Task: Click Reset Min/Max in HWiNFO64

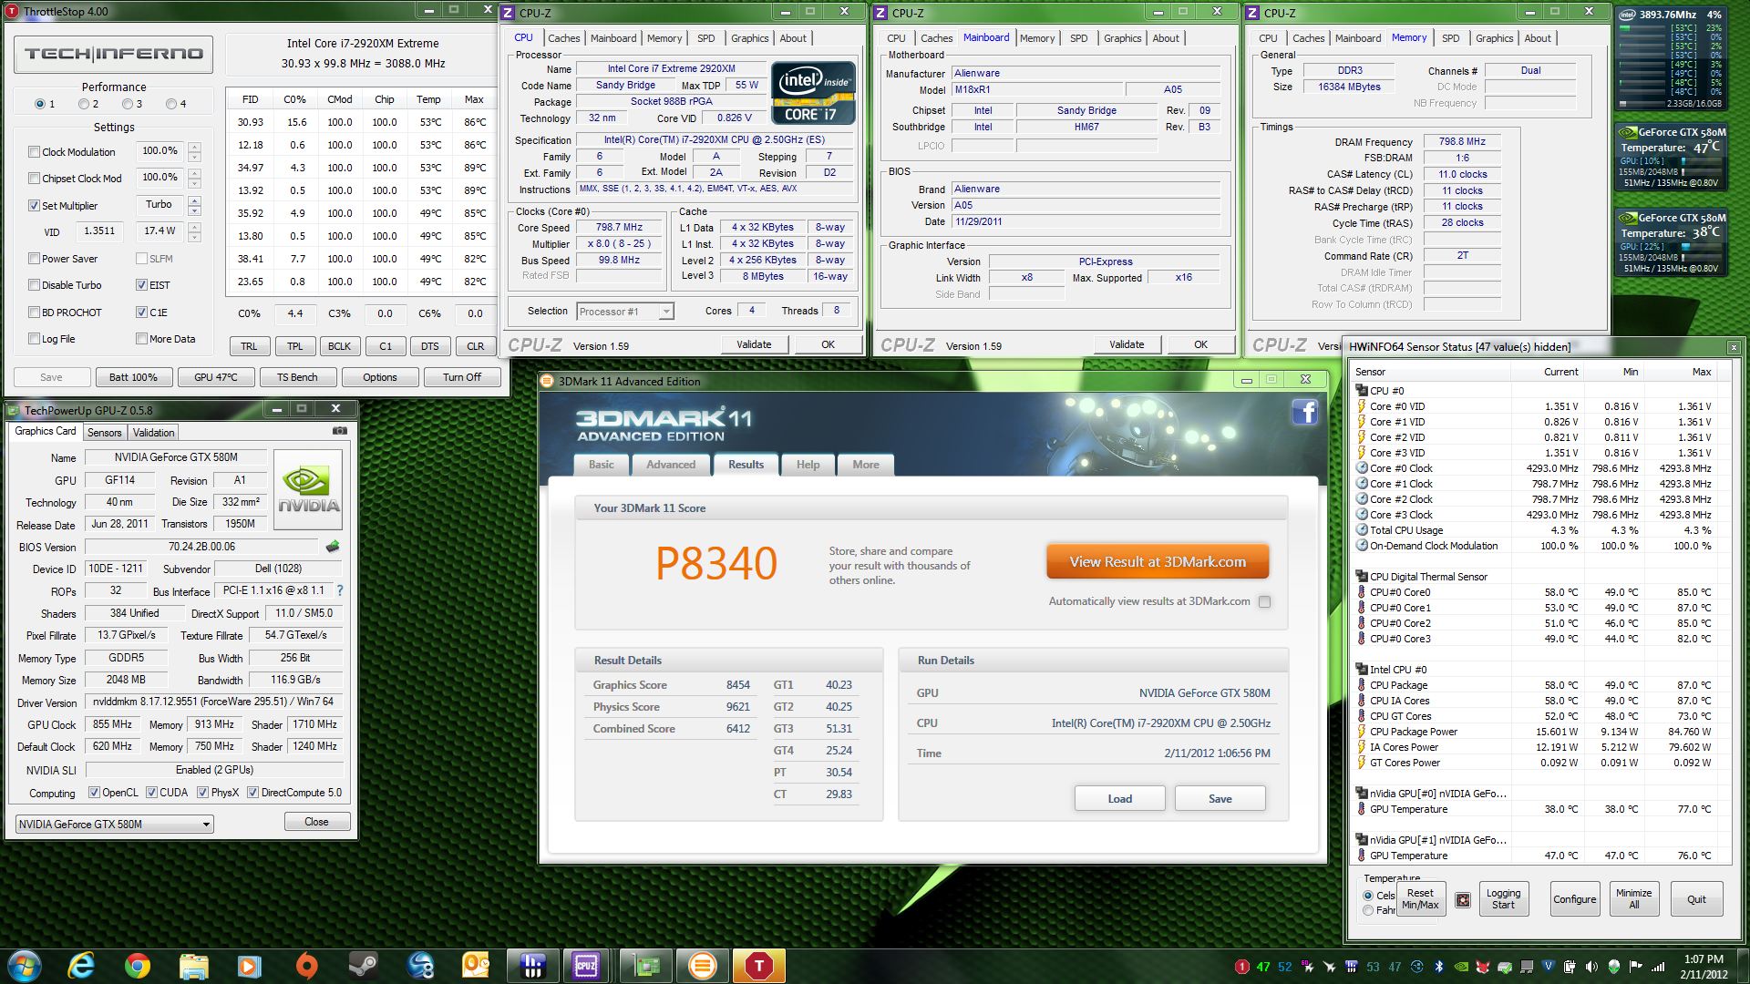Action: pyautogui.click(x=1420, y=899)
